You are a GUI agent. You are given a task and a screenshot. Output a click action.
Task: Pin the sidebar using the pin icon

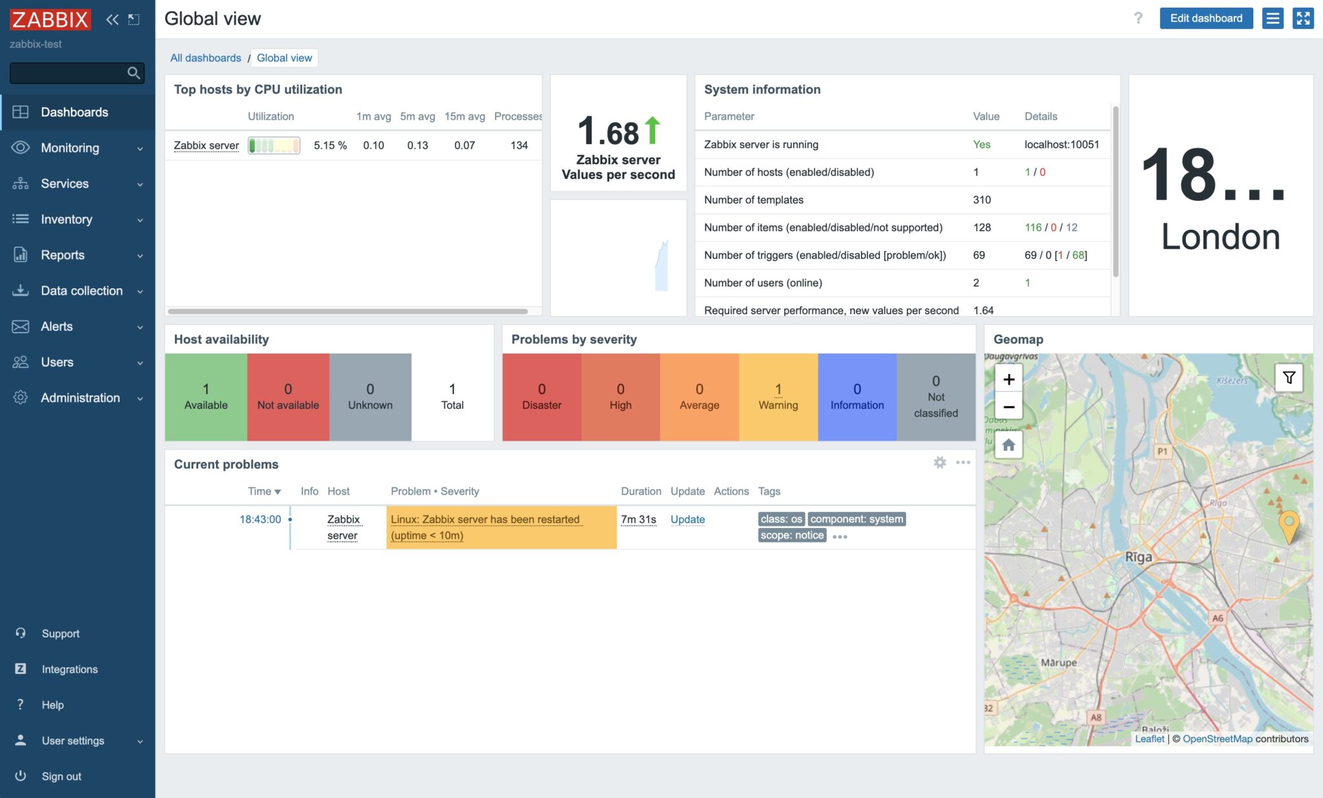pyautogui.click(x=134, y=19)
